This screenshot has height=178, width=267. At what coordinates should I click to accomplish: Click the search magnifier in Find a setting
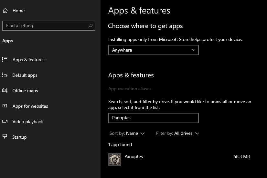(x=91, y=26)
